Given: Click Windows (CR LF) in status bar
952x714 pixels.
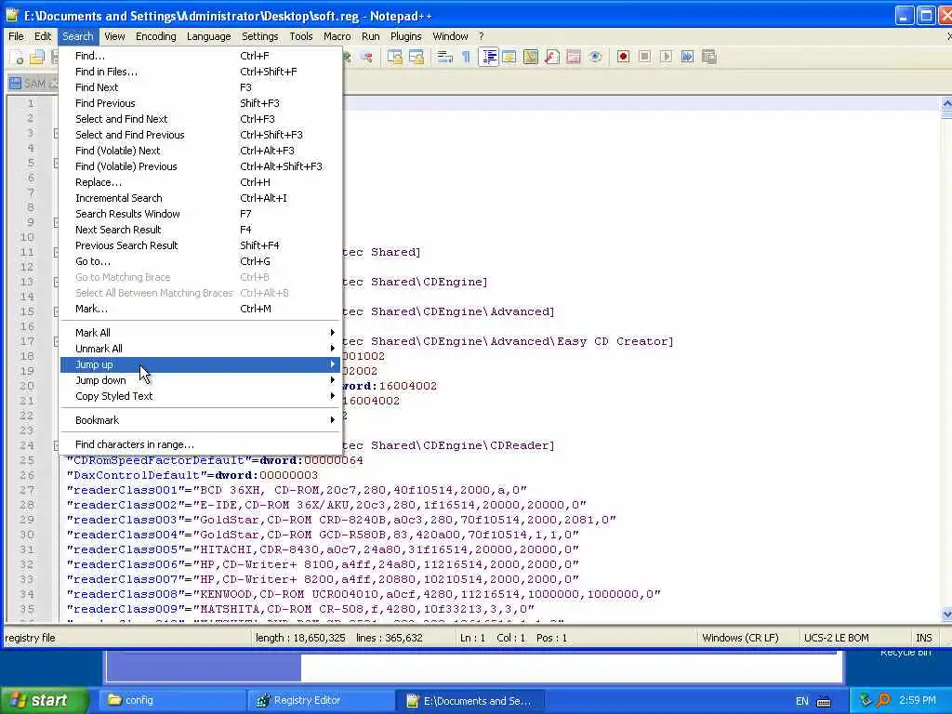Looking at the screenshot, I should 740,638.
